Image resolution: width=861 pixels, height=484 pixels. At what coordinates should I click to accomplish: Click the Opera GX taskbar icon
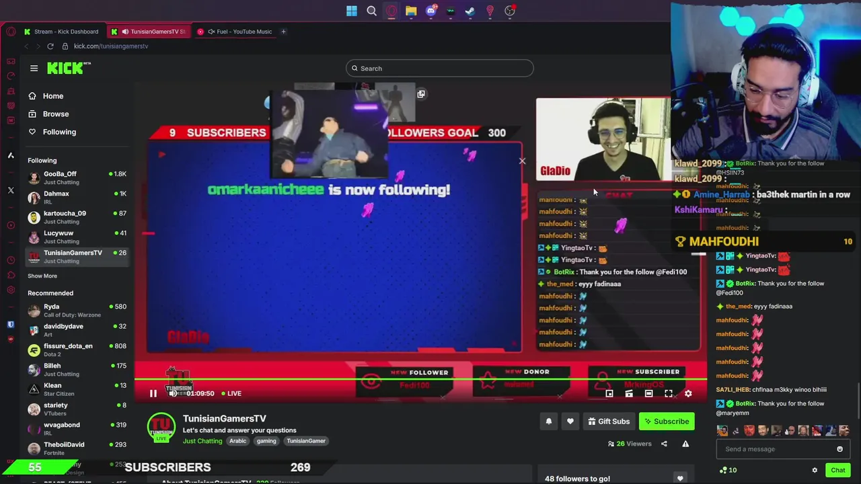pos(391,11)
